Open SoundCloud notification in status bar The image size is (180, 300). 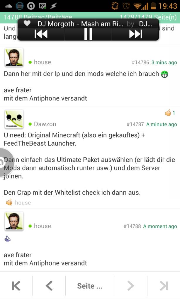9,6
